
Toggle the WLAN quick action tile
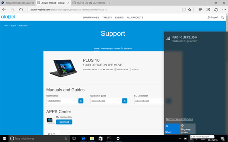tap(172, 129)
